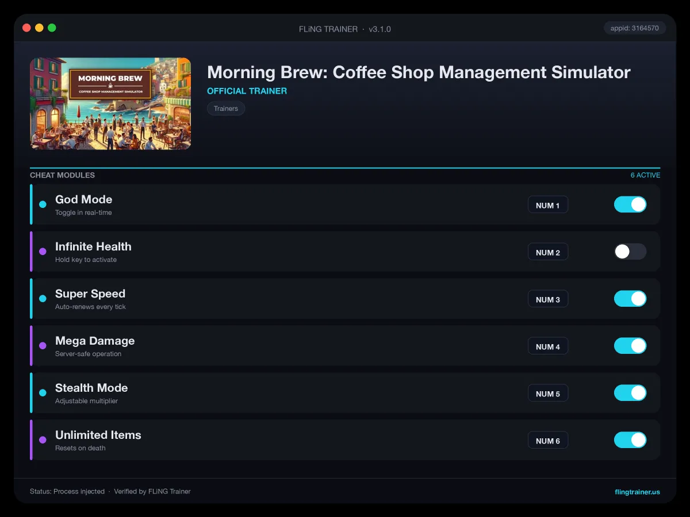Click the FLiNG TRAINER v3.1.0 window title
Image resolution: width=690 pixels, height=517 pixels.
[x=345, y=29]
